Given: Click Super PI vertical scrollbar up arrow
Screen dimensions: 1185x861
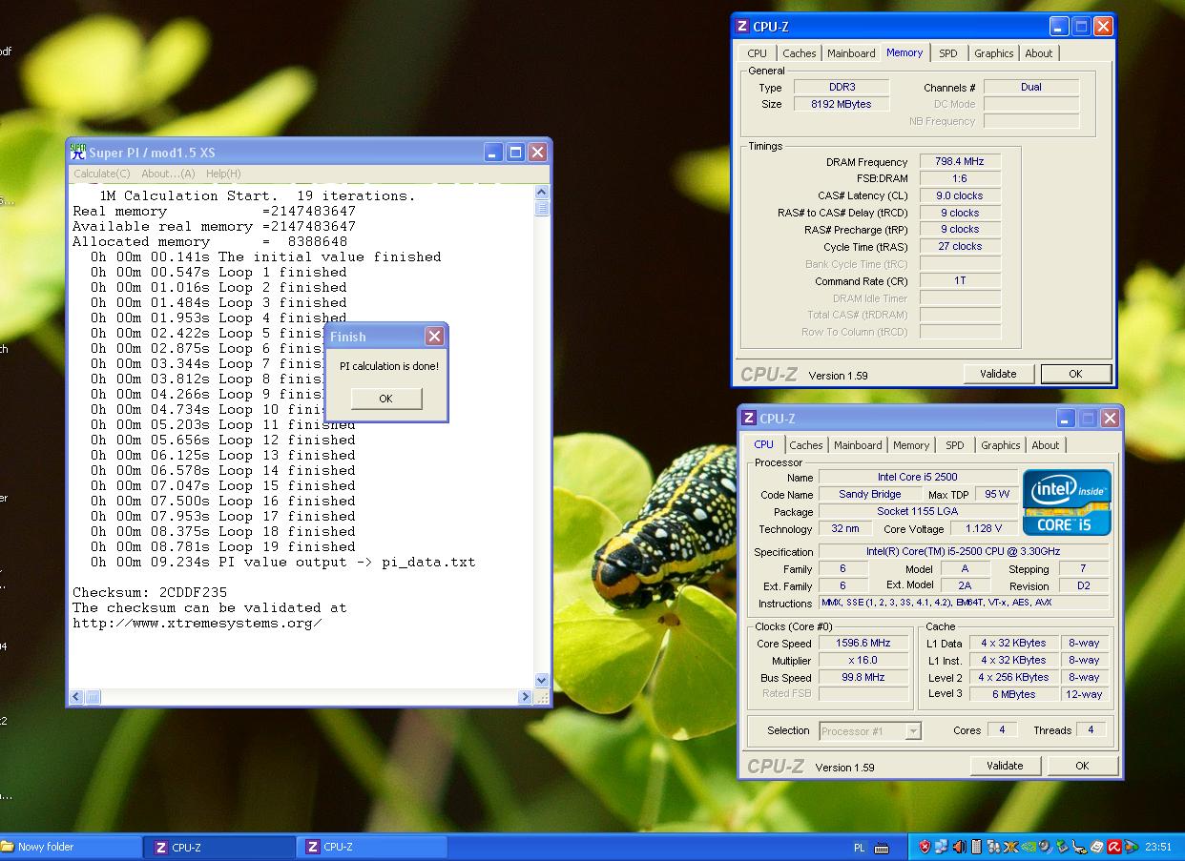Looking at the screenshot, I should coord(542,194).
